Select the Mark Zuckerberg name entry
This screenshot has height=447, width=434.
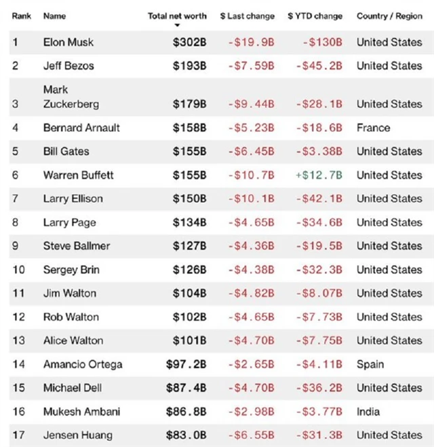[71, 96]
